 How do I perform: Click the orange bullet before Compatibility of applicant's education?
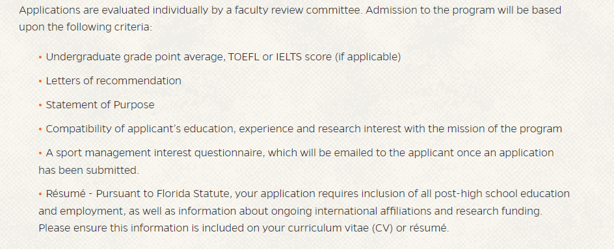click(40, 129)
